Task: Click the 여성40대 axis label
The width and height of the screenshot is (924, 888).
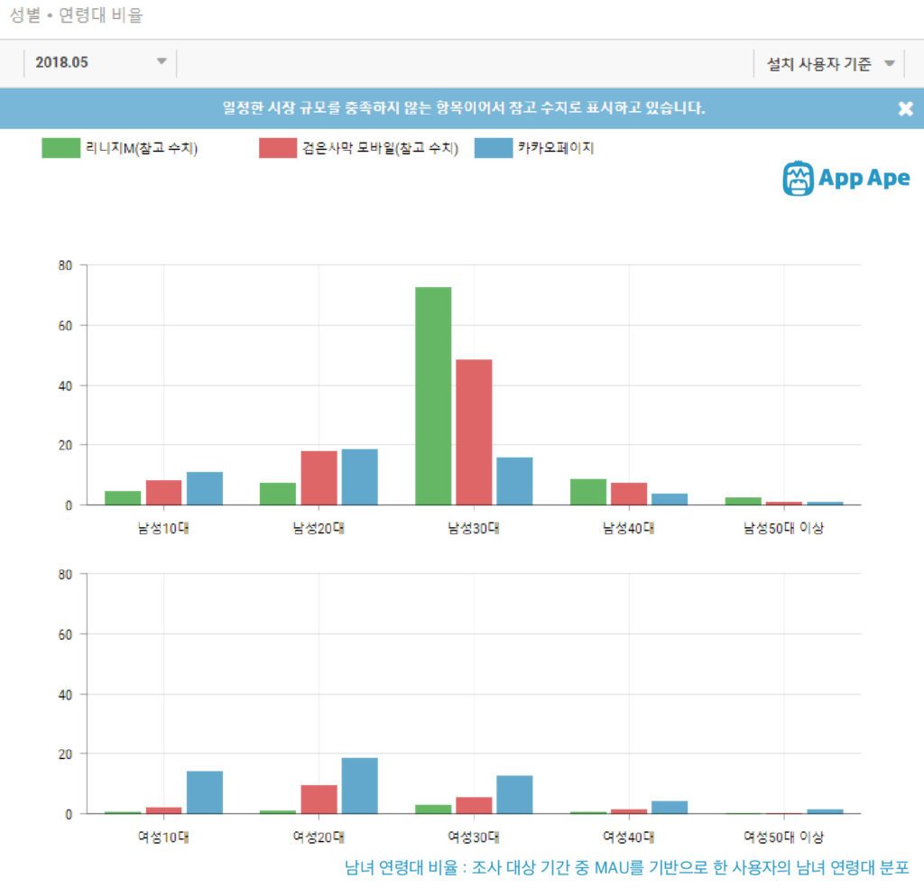Action: pos(628,837)
